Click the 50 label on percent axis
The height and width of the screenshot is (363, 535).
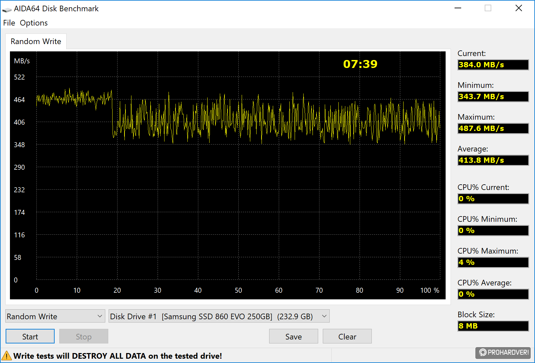238,290
